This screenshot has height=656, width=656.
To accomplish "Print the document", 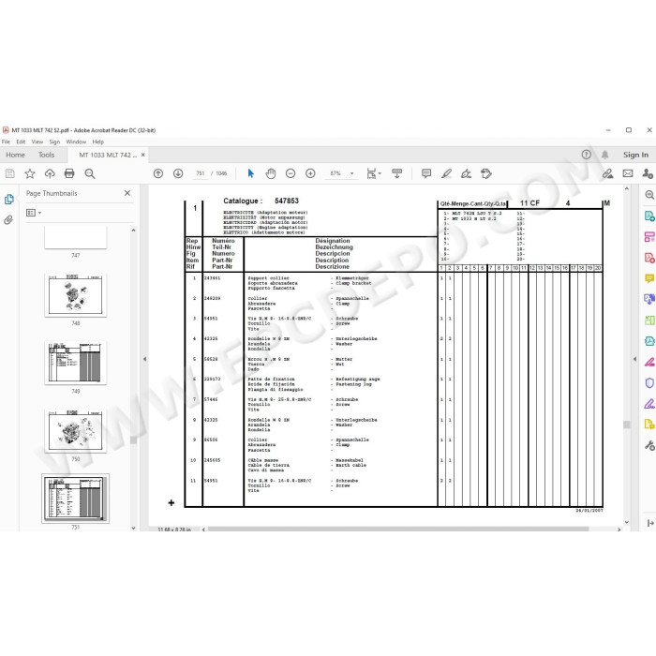I will pyautogui.click(x=69, y=173).
